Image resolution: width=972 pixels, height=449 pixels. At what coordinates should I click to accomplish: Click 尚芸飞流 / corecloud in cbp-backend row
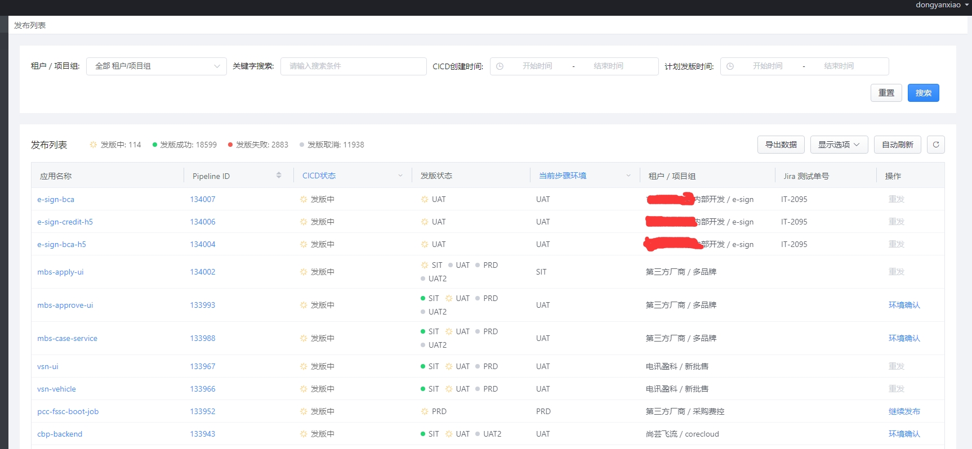(683, 434)
